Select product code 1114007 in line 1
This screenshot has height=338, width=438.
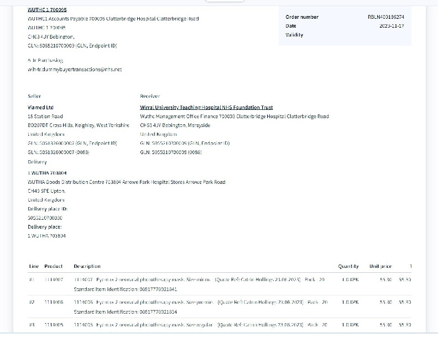54,280
